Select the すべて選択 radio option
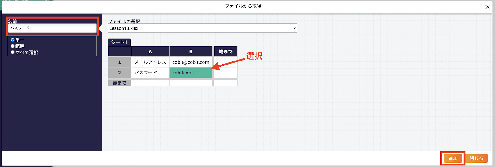The width and height of the screenshot is (495, 167). (13, 52)
